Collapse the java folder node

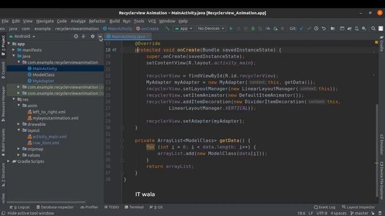click(14, 56)
